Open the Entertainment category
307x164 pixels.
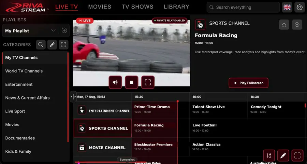(x=35, y=84)
